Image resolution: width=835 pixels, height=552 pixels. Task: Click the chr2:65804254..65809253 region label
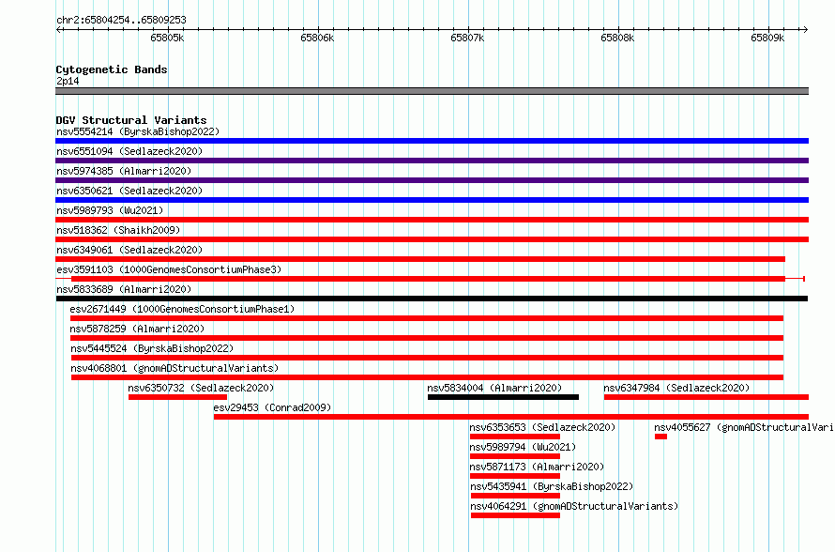click(x=121, y=20)
